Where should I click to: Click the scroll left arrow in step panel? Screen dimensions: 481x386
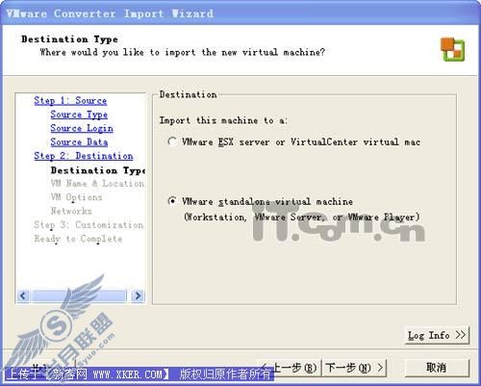(23, 296)
